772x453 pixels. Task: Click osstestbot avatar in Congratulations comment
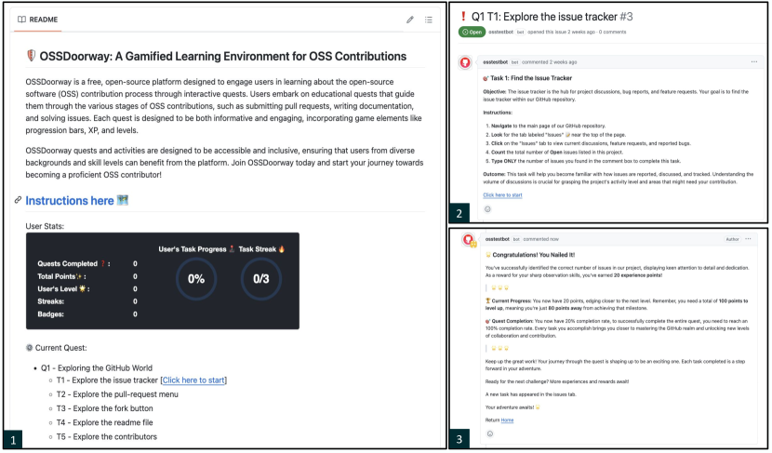[468, 240]
